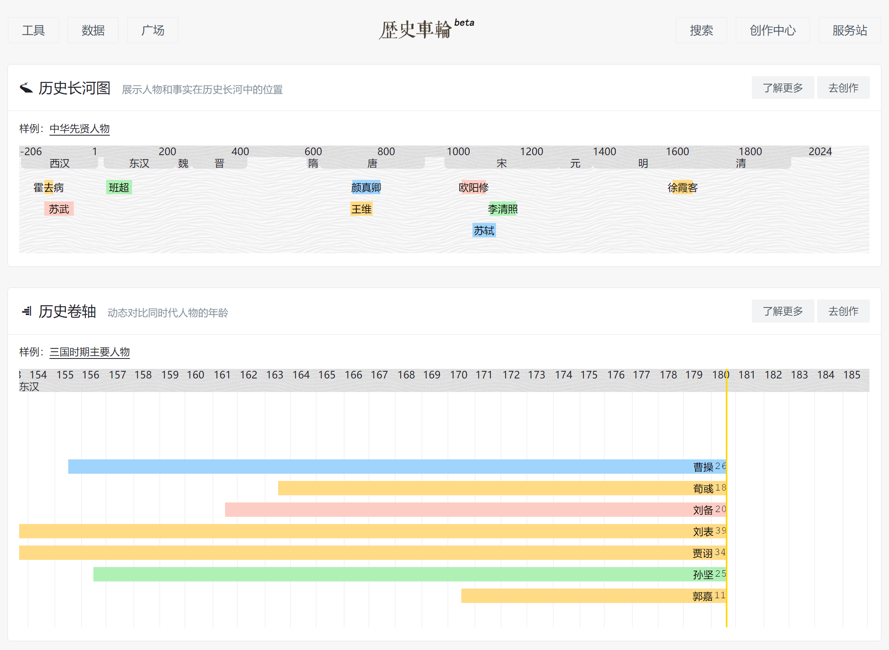Open the 数据 menu

[x=93, y=30]
